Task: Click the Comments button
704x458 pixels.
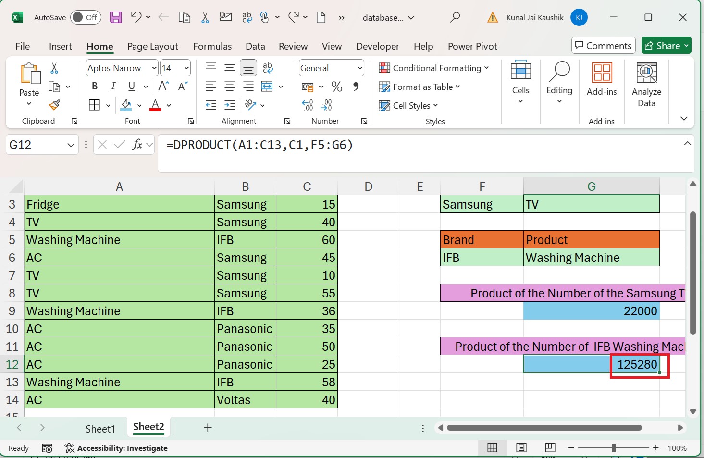Action: coord(603,45)
